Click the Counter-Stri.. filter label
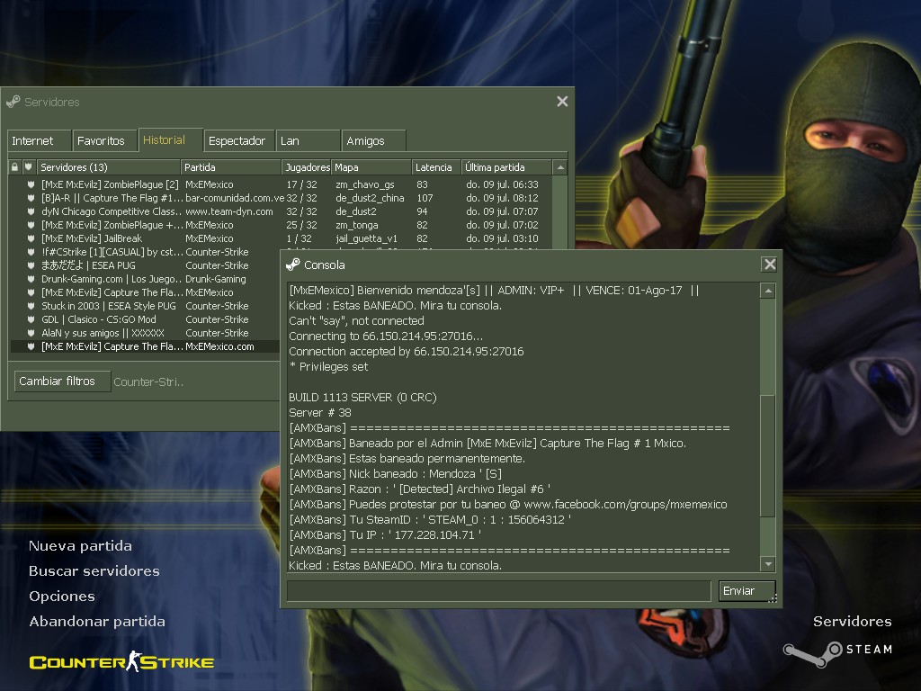The height and width of the screenshot is (691, 921). coord(148,381)
